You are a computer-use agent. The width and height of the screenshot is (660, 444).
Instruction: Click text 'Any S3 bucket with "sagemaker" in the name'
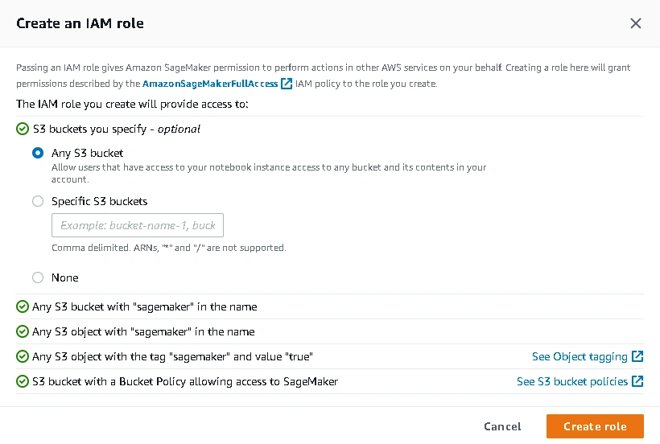[144, 307]
